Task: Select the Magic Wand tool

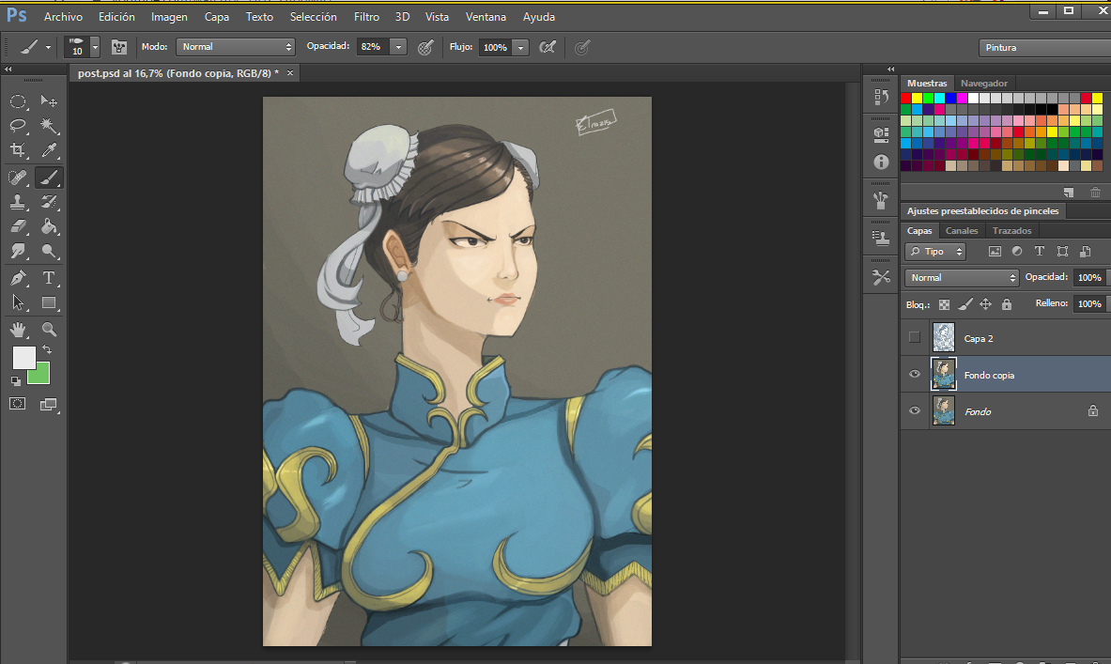Action: (49, 126)
